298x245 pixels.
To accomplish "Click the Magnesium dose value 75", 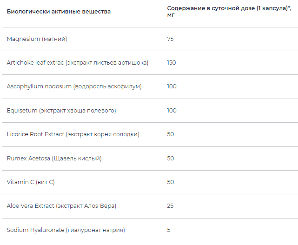I will click(170, 39).
